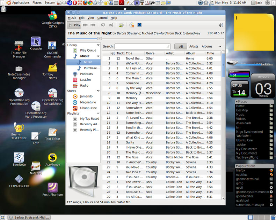Open the Help menu
This screenshot has height=220, width=276.
114,18
